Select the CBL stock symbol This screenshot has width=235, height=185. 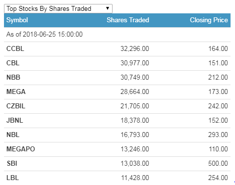[x=13, y=63]
